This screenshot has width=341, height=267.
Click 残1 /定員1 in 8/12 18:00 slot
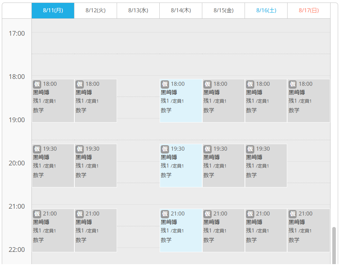pos(87,101)
